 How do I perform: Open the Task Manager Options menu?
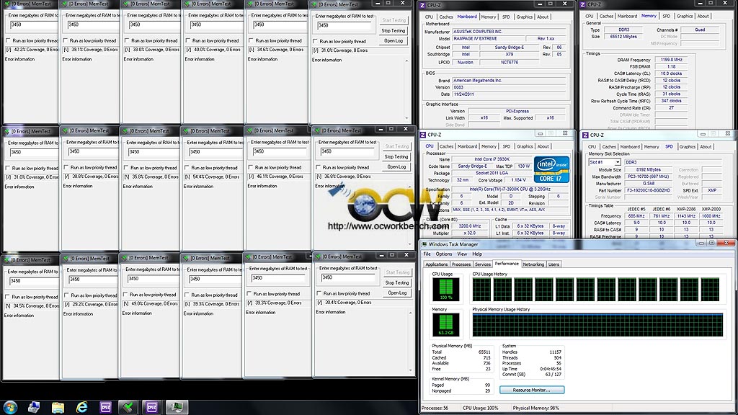(x=443, y=254)
